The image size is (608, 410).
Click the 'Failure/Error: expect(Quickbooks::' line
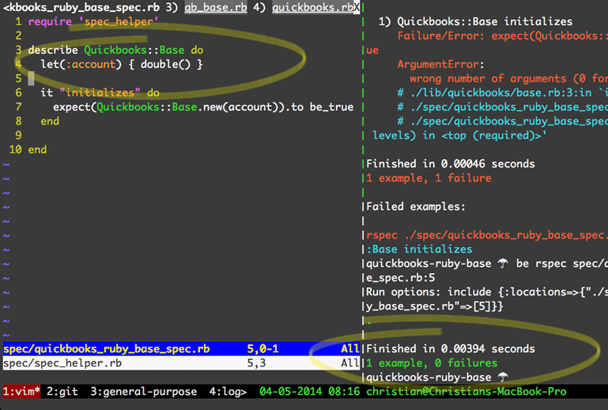tap(503, 36)
